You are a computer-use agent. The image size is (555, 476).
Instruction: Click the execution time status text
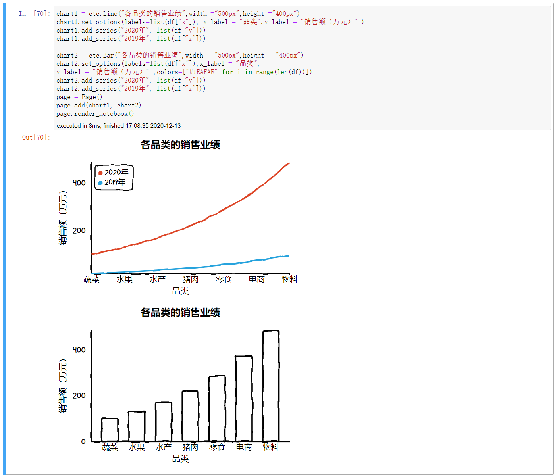coord(119,126)
